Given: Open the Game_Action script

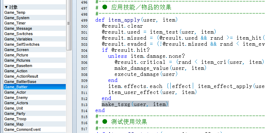Looking at the screenshot, I should [35, 71].
